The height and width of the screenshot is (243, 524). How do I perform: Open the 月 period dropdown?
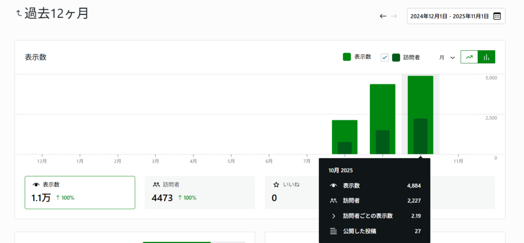point(447,57)
